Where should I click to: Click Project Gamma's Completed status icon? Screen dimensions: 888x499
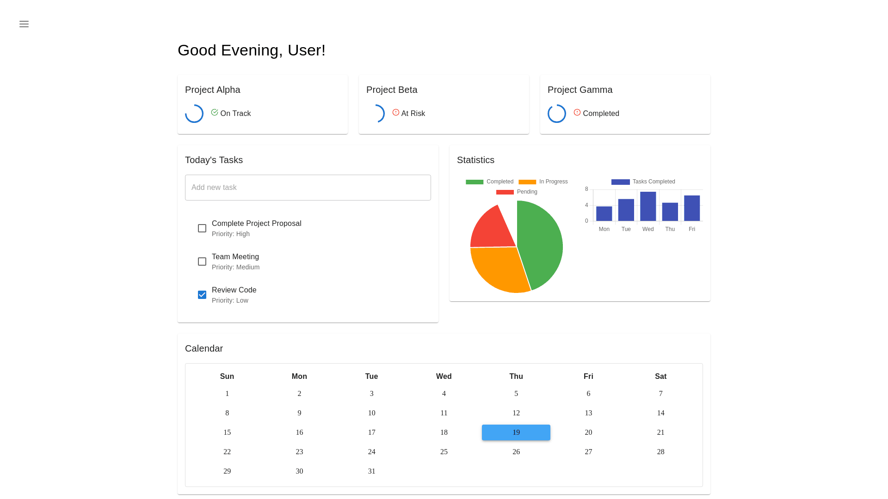(577, 112)
